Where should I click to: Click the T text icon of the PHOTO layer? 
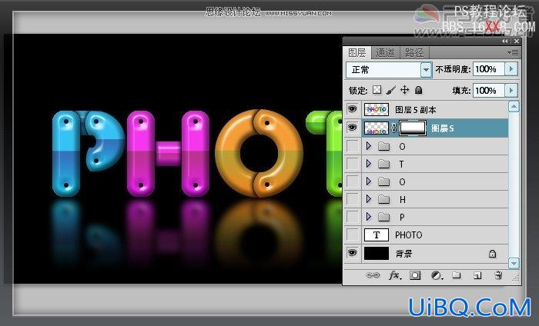(x=377, y=235)
